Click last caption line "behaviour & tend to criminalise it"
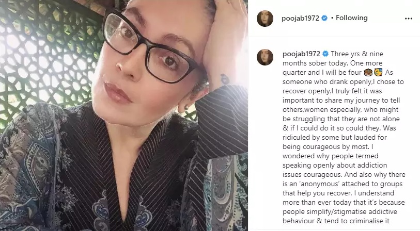Viewport: 420px width, 231px height. point(336,221)
